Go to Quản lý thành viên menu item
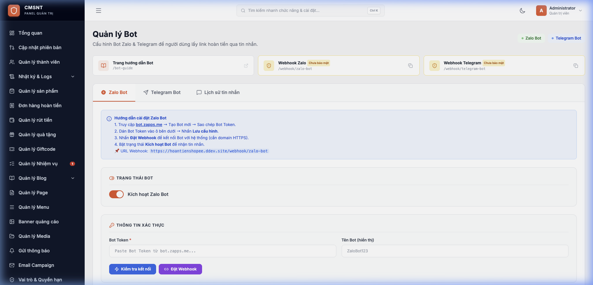Image resolution: width=593 pixels, height=285 pixels. point(42,62)
